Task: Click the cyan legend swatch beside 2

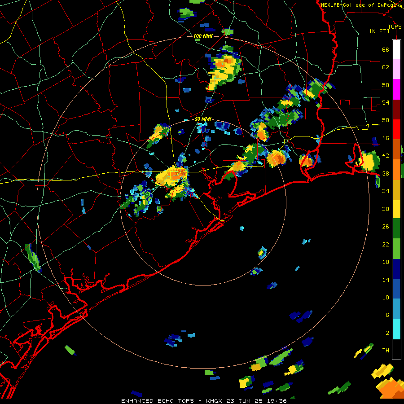Action: [396, 329]
